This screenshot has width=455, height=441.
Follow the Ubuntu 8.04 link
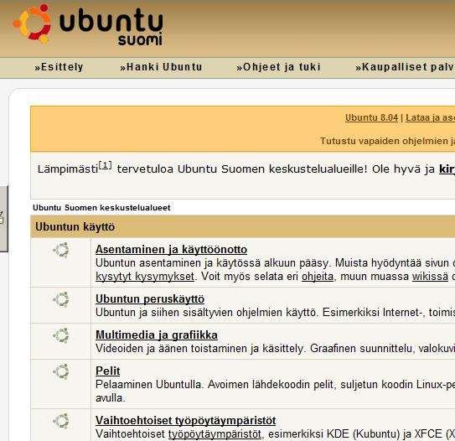click(x=371, y=117)
